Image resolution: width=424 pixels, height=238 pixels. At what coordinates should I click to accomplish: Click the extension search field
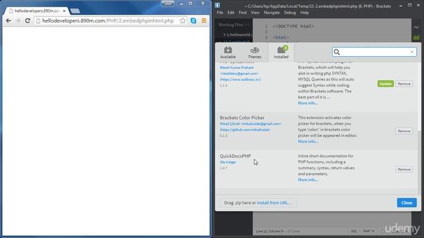coord(374,52)
